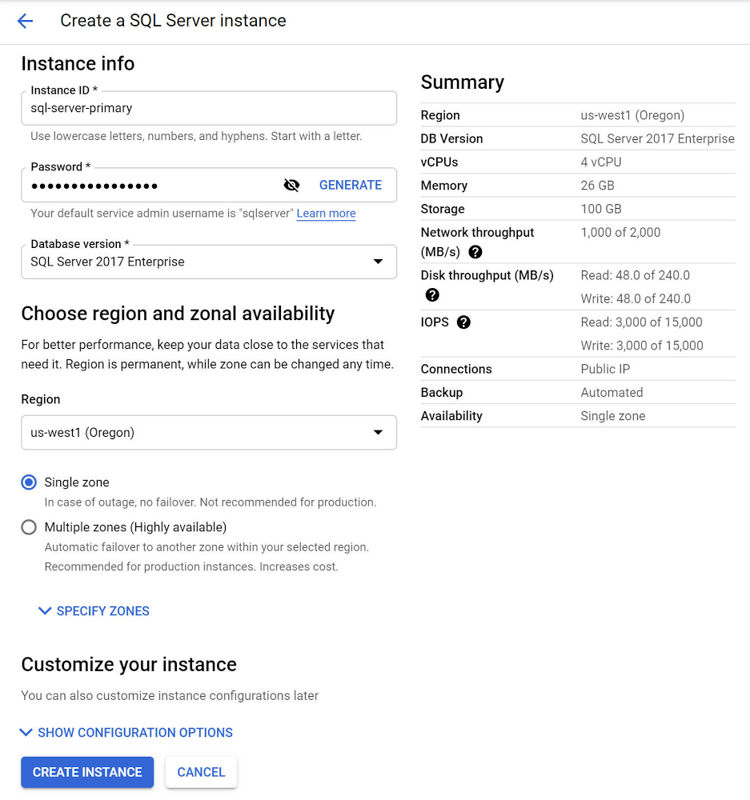Expand the Specify Zones section

[x=94, y=610]
